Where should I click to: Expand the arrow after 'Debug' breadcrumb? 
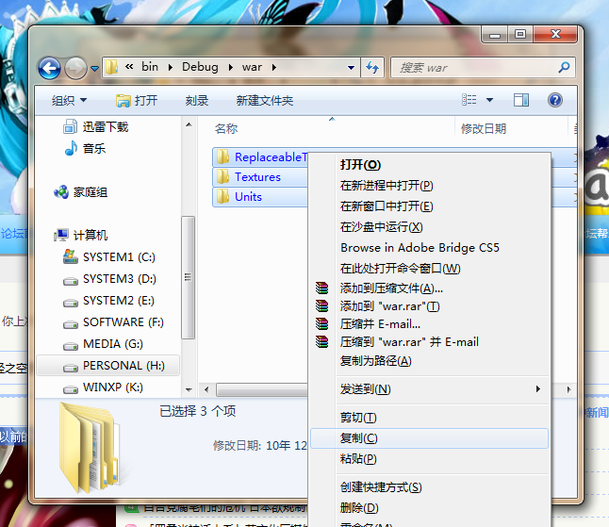231,67
